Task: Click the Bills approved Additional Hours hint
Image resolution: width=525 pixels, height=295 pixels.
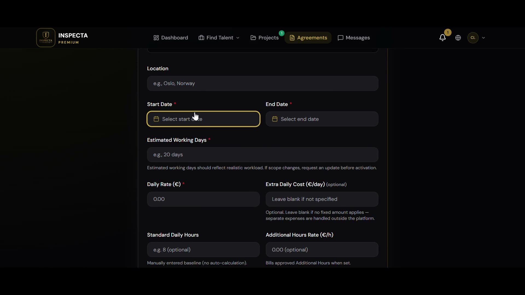Action: tap(308, 263)
